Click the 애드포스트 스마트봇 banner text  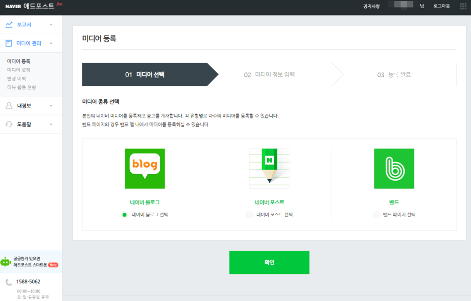pyautogui.click(x=30, y=265)
